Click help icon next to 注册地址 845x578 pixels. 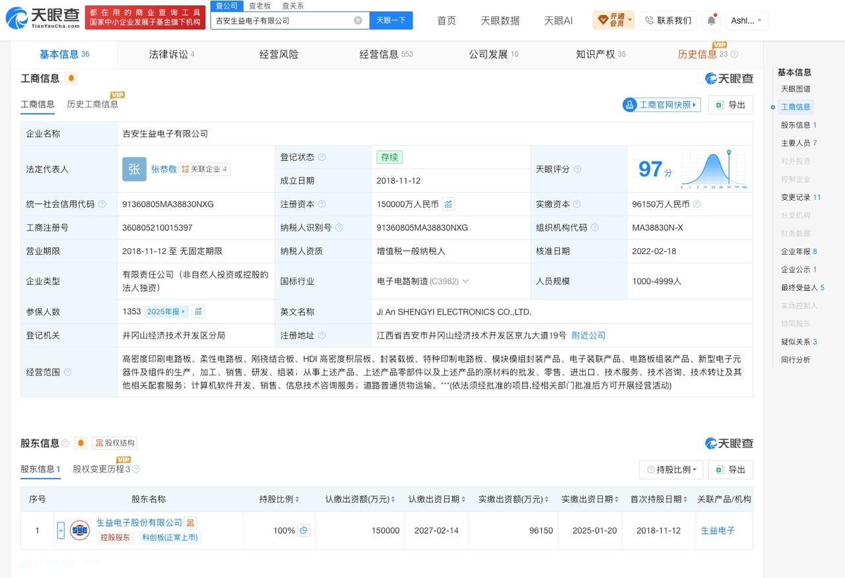click(x=321, y=335)
